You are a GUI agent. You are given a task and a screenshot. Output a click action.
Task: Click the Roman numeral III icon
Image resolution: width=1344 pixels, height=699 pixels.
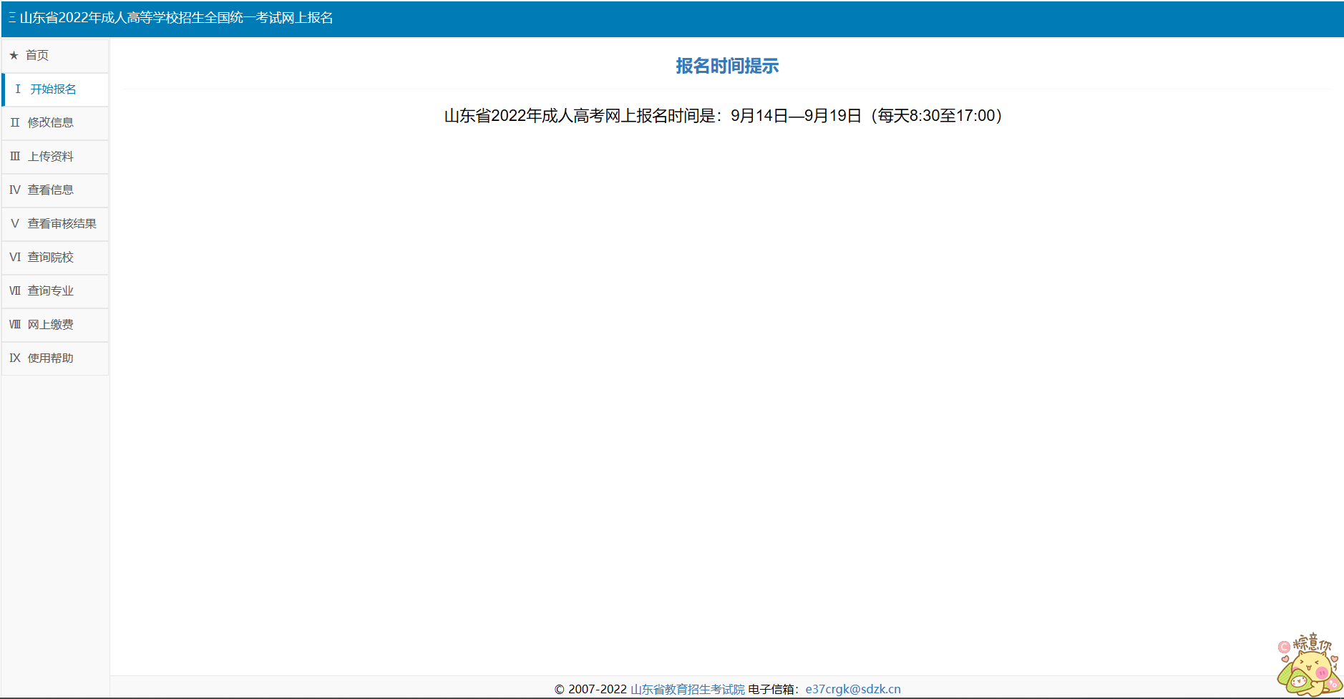15,157
